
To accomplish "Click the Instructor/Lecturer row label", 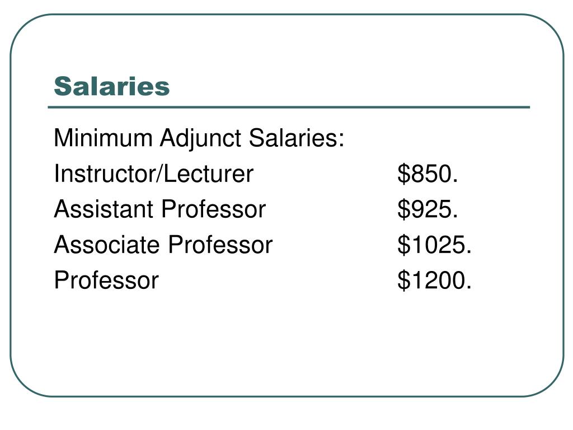I will pyautogui.click(x=153, y=174).
